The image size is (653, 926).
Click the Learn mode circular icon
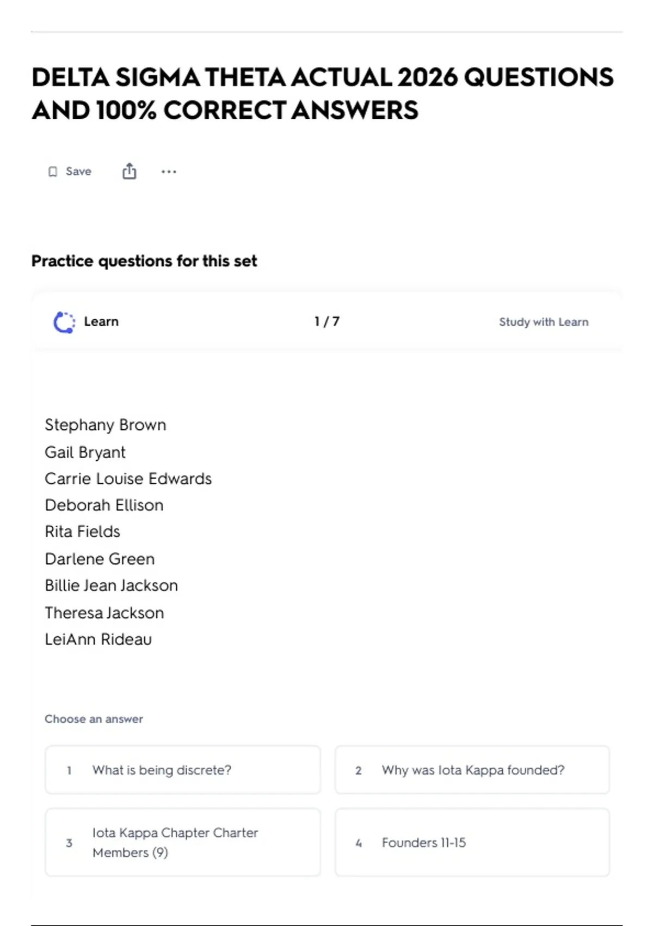pos(64,322)
